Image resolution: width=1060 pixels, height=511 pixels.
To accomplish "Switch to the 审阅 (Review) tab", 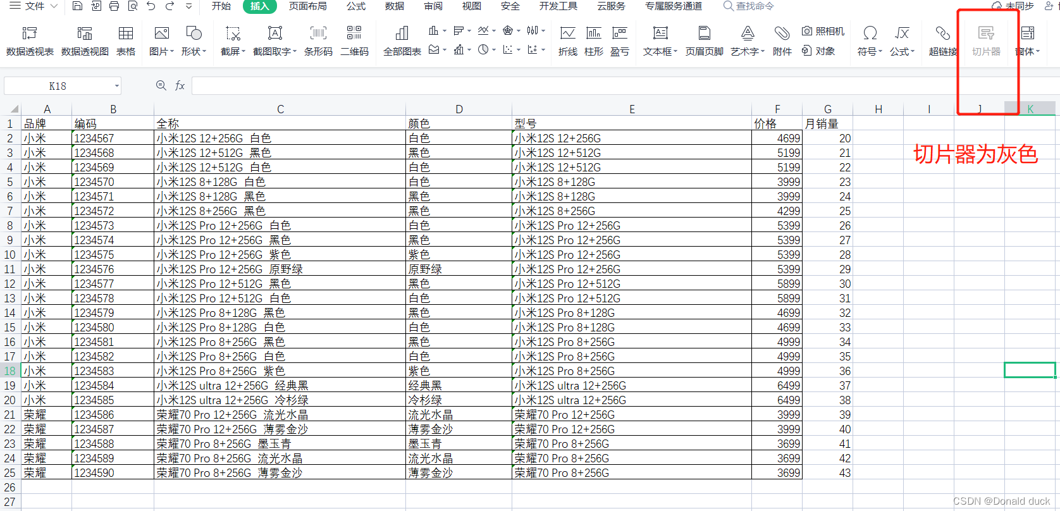I will pos(433,6).
